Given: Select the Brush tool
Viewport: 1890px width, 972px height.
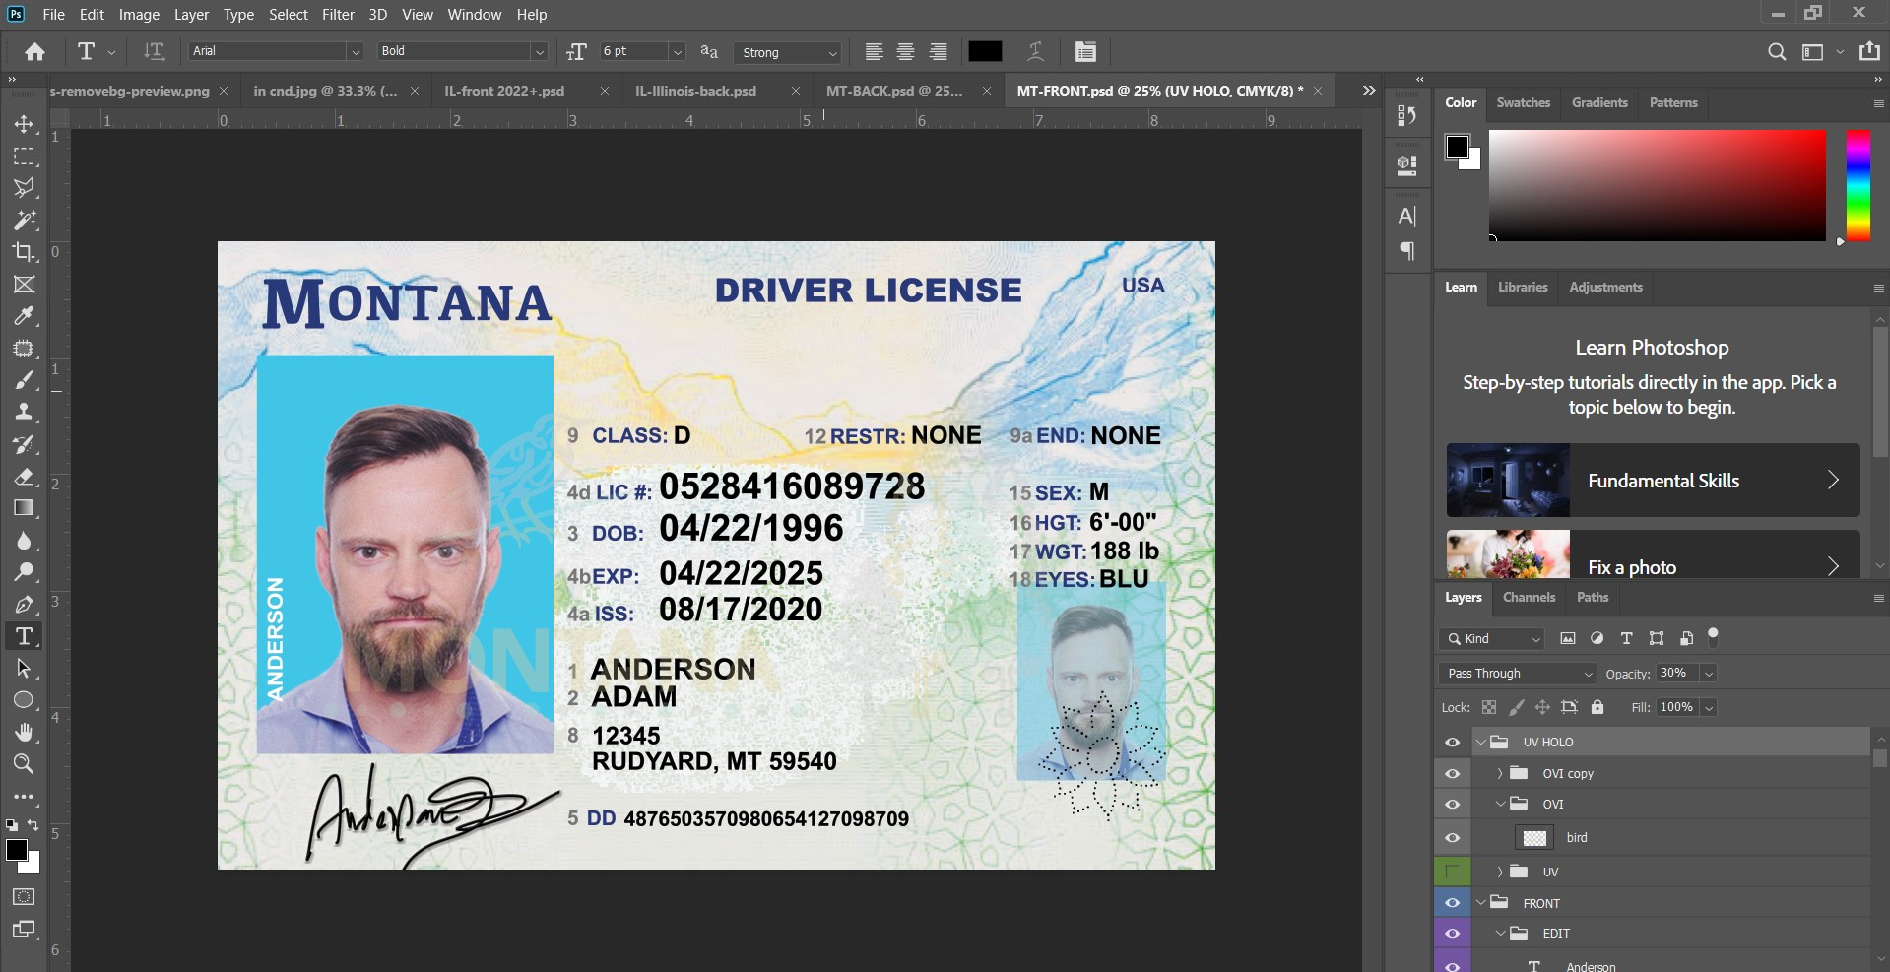Looking at the screenshot, I should [24, 380].
